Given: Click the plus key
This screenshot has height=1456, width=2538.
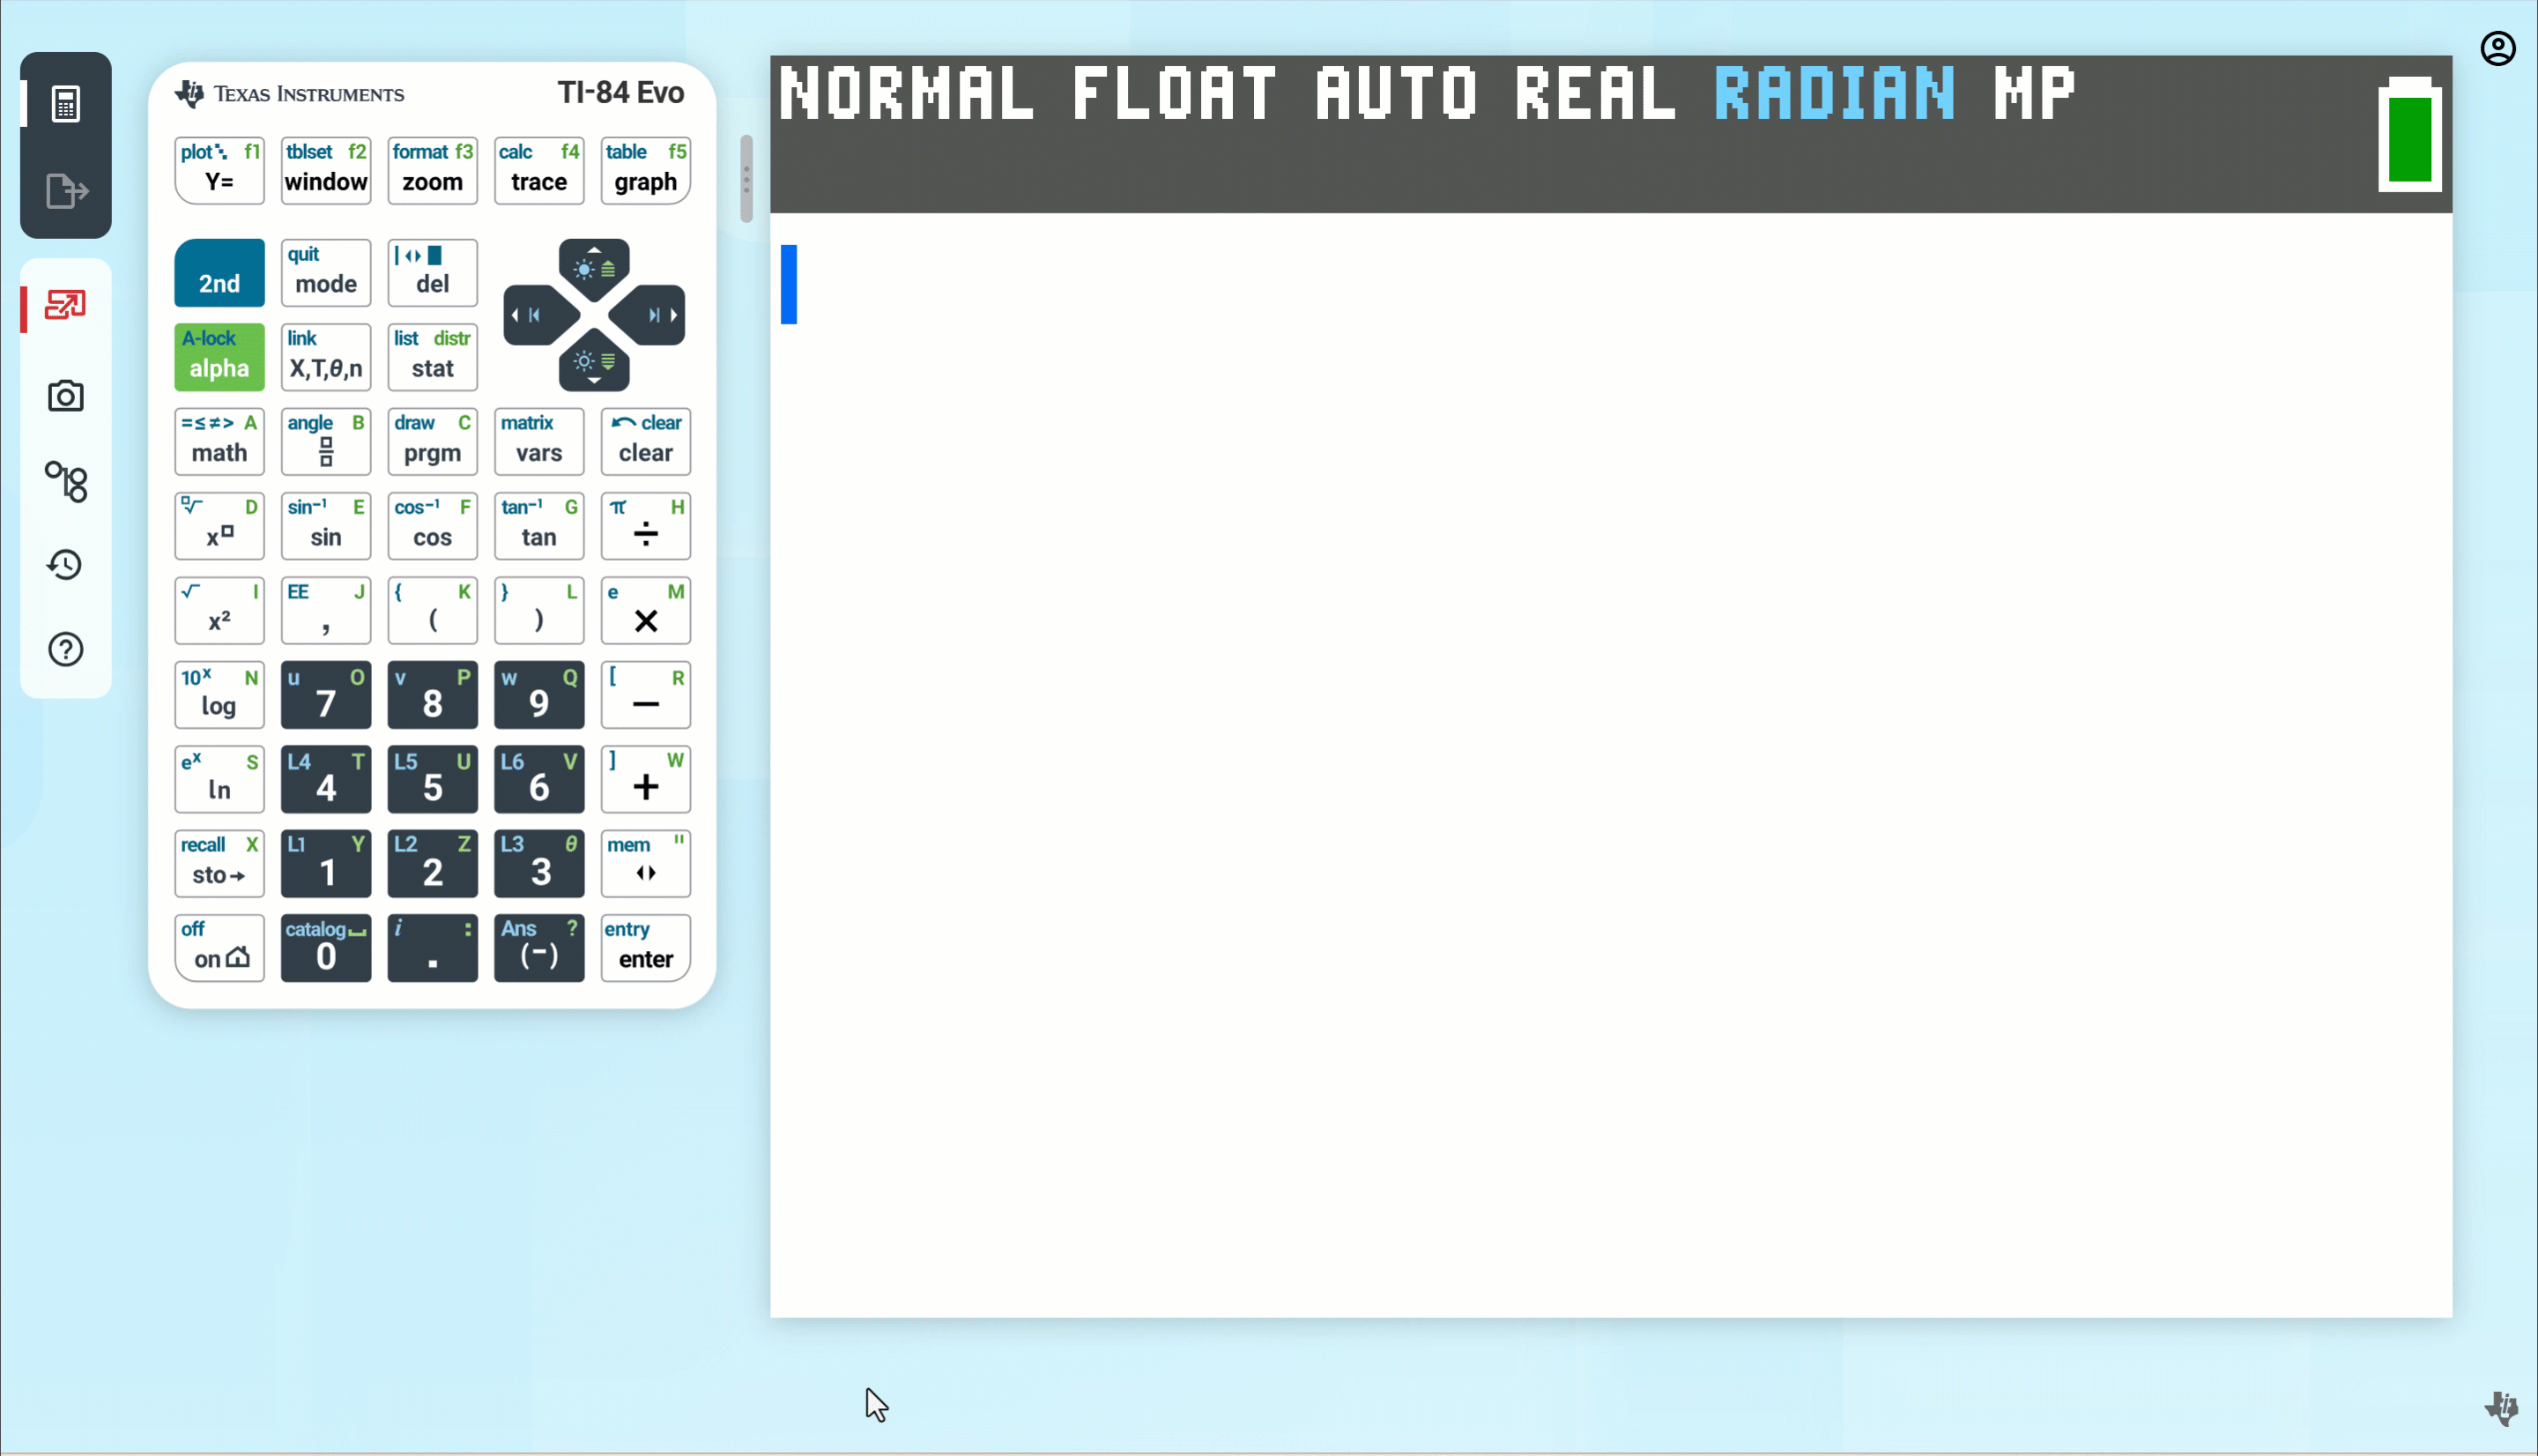Looking at the screenshot, I should pos(646,779).
